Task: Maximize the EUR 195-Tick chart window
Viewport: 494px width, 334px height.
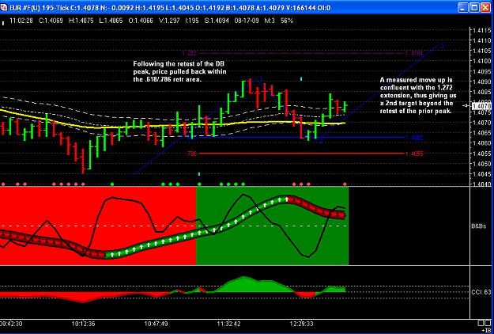Action: click(x=475, y=8)
